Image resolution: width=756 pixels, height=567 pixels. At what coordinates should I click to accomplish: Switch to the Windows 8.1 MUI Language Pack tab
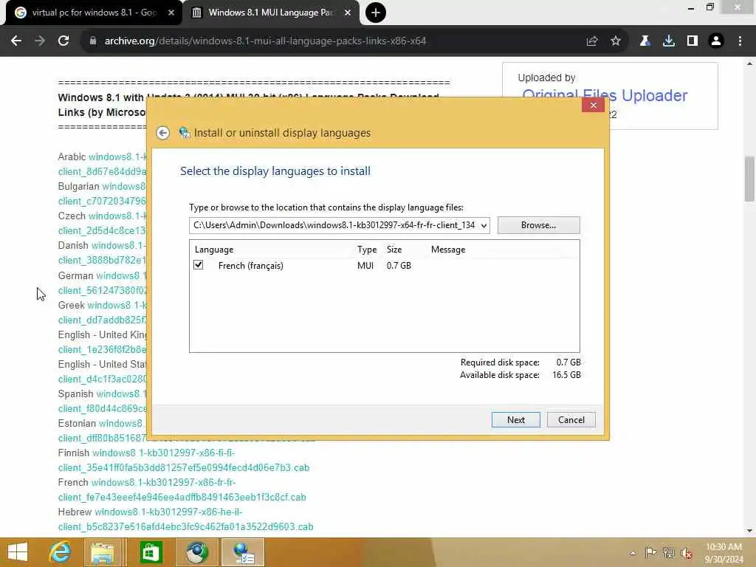pyautogui.click(x=270, y=13)
